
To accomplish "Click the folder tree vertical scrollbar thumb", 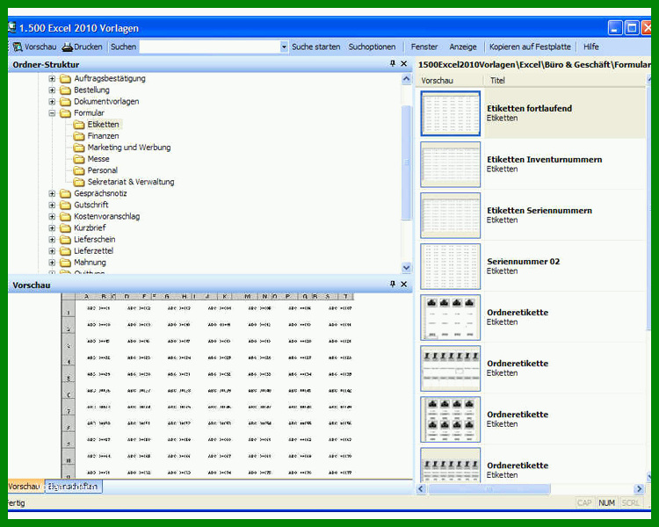I will pos(407,162).
